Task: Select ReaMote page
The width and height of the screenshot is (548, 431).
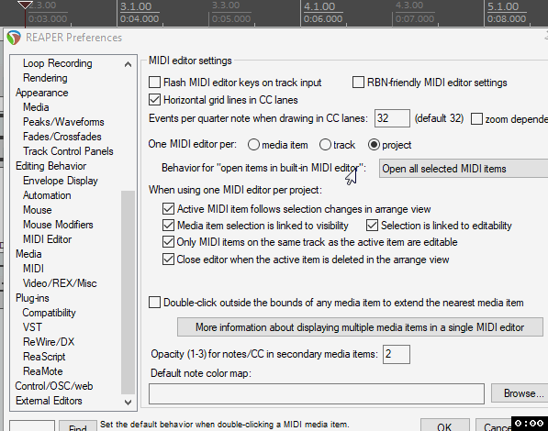Action: point(42,371)
